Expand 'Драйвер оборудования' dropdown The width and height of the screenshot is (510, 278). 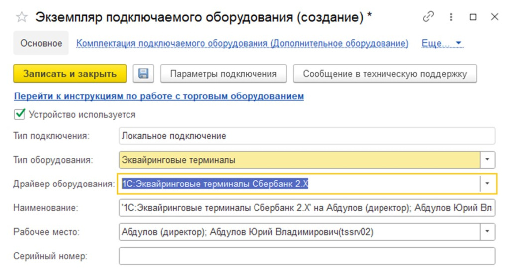point(487,184)
